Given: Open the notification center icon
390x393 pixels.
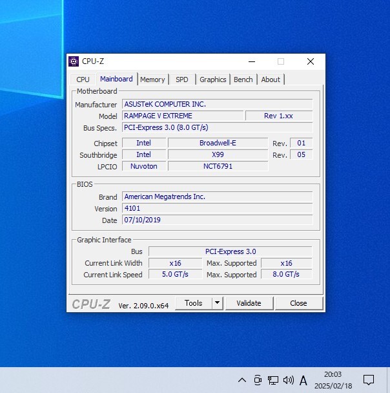Looking at the screenshot, I should click(x=369, y=380).
